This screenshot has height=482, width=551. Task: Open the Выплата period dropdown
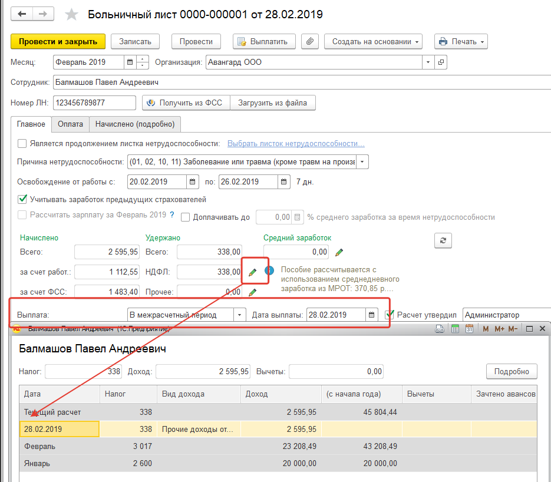click(239, 315)
